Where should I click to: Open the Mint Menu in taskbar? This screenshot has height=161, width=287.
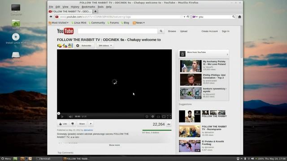(6, 159)
